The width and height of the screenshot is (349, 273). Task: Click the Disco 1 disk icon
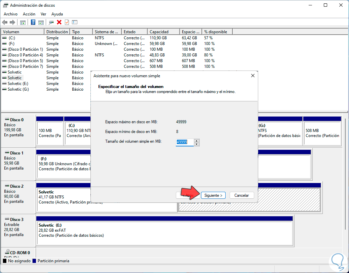[7, 153]
